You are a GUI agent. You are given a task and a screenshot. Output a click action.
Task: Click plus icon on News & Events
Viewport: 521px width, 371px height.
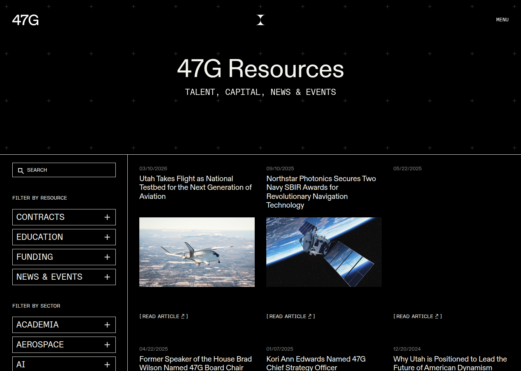pyautogui.click(x=107, y=277)
